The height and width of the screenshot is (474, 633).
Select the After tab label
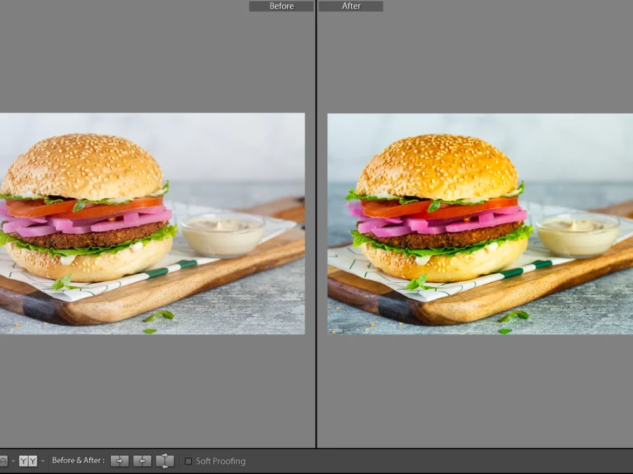point(351,6)
